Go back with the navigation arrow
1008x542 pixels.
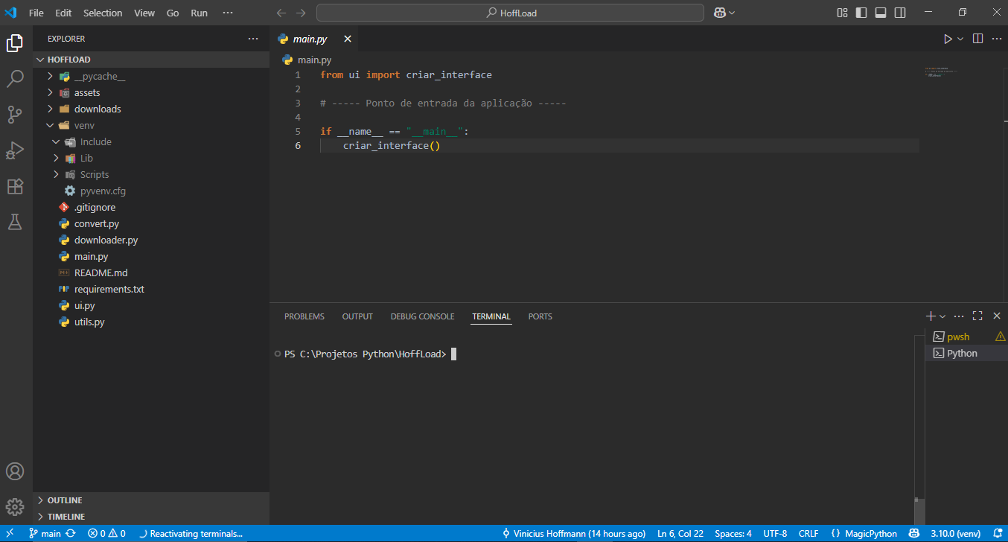[281, 13]
